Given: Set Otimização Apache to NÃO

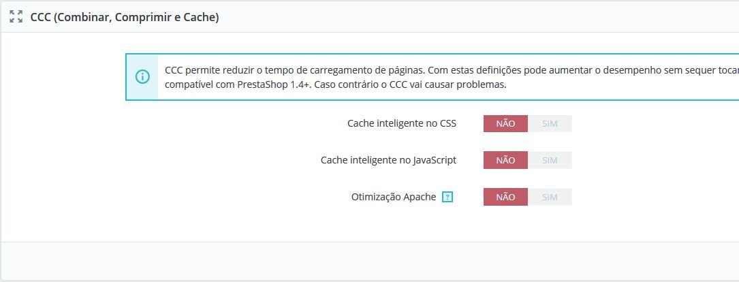Looking at the screenshot, I should pyautogui.click(x=505, y=197).
